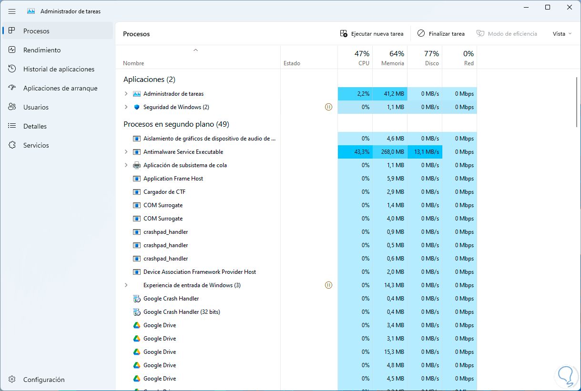Screen dimensions: 581x391
Task: Click Ejecutar nueva tarea button
Action: tap(372, 34)
